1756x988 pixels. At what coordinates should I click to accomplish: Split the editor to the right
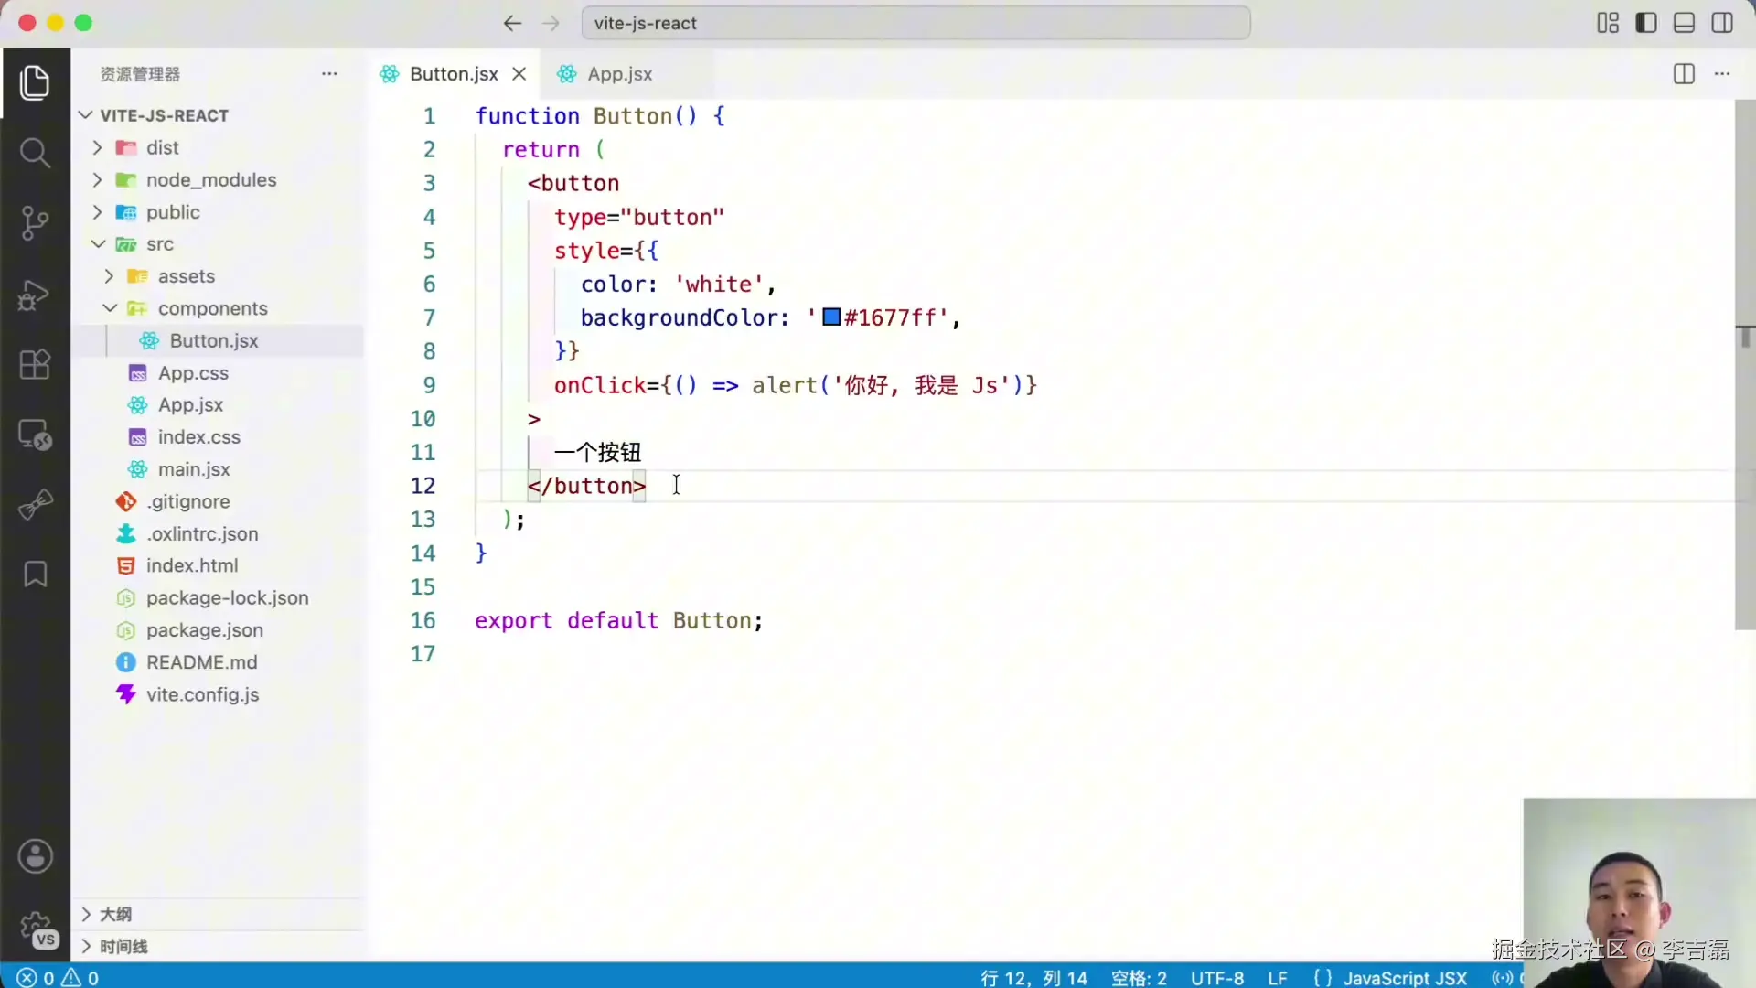pos(1684,74)
